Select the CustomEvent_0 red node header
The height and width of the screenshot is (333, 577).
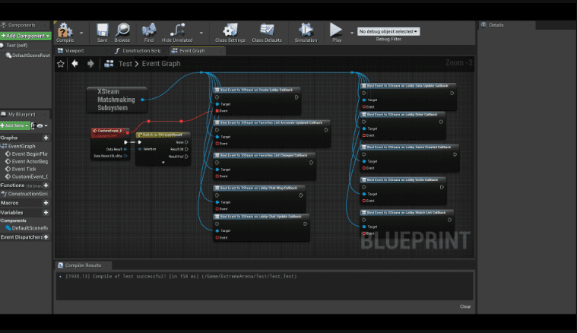point(109,132)
